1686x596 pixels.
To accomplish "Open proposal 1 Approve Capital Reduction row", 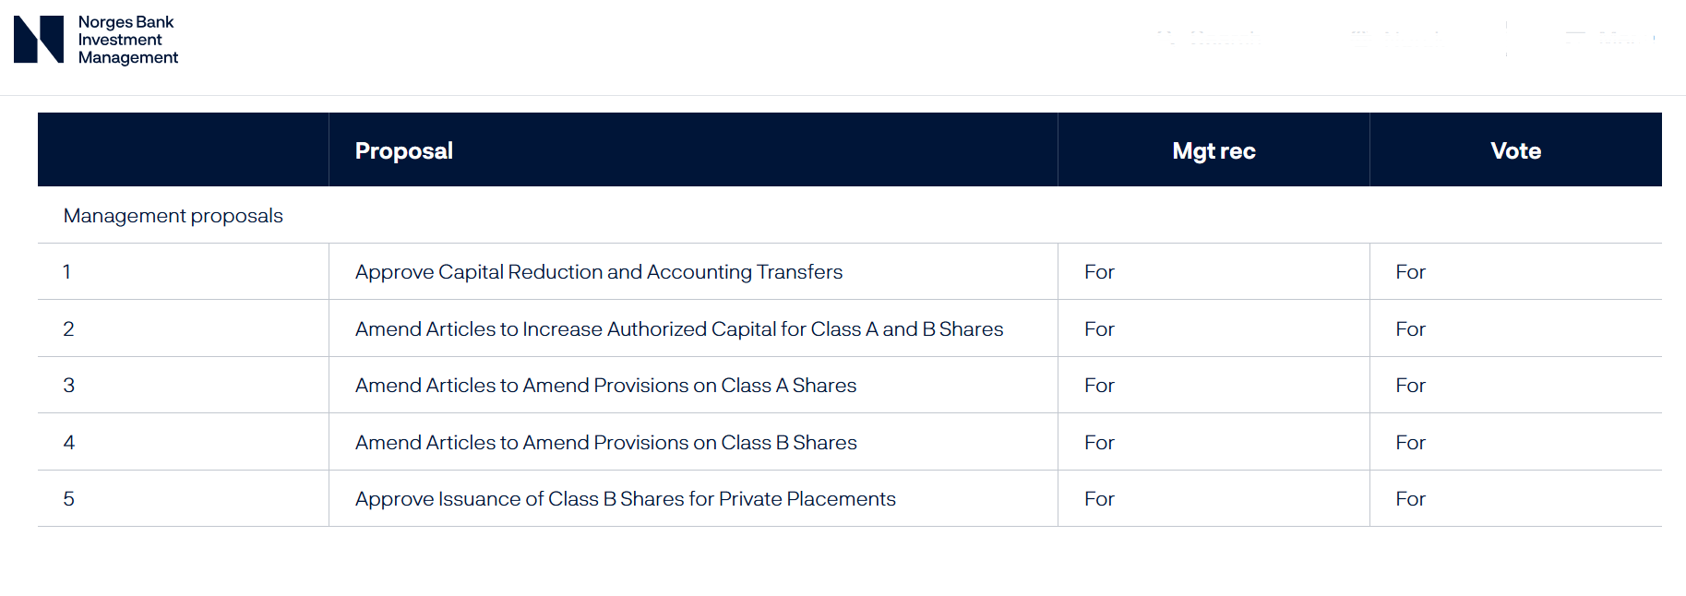I will 598,271.
